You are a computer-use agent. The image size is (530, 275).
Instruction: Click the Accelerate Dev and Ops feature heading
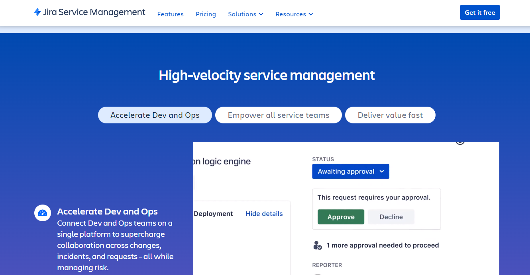coord(108,211)
